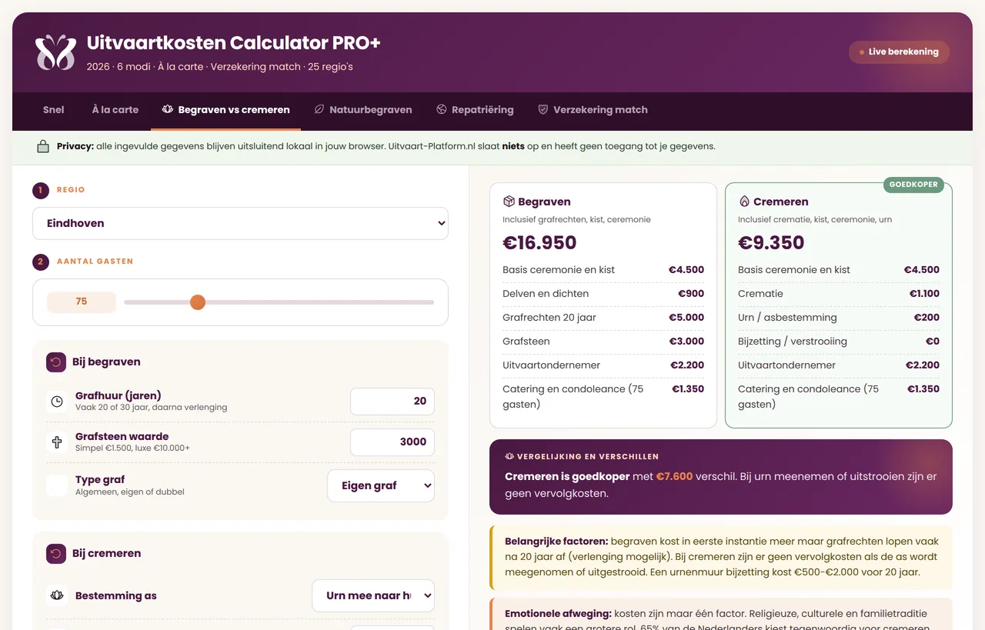Click the Live berekening badge
Screen dimensions: 985x630
899,52
